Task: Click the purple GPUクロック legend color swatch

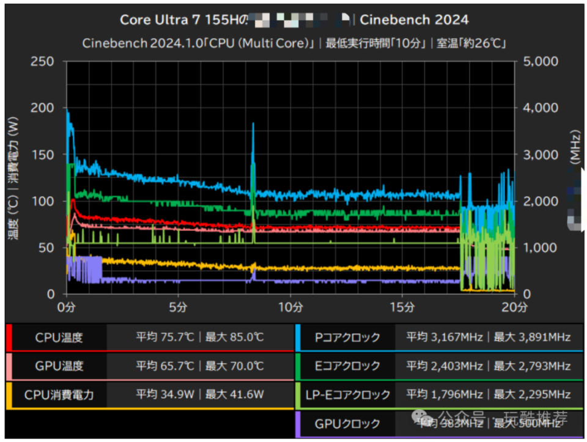Action: pyautogui.click(x=298, y=424)
